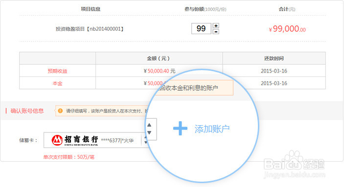Image resolution: width=344 pixels, height=187 pixels.
Task: Click the blue plus icon for 添加账户
Action: point(180,129)
